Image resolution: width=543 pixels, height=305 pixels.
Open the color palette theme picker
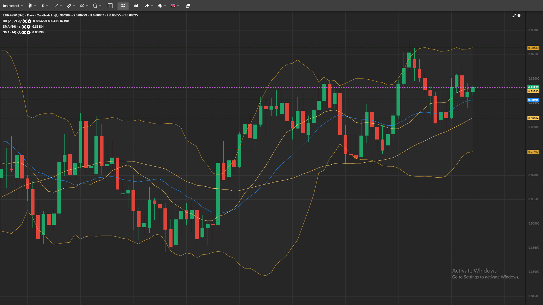162,6
